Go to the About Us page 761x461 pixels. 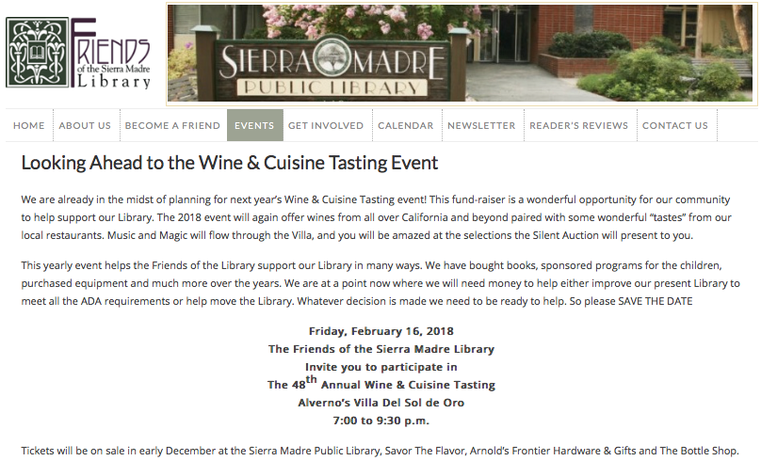85,125
